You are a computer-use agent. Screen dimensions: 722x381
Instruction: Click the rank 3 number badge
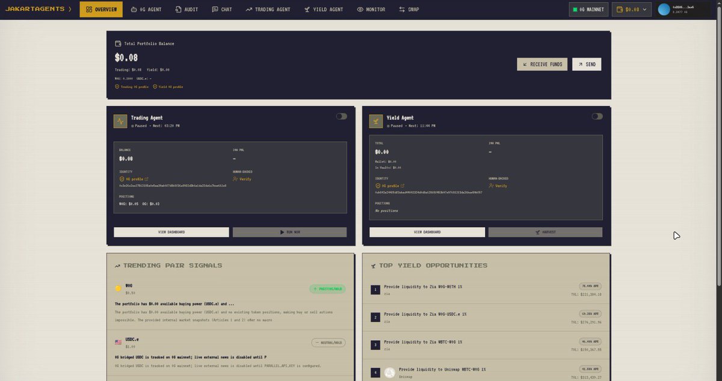[375, 345]
